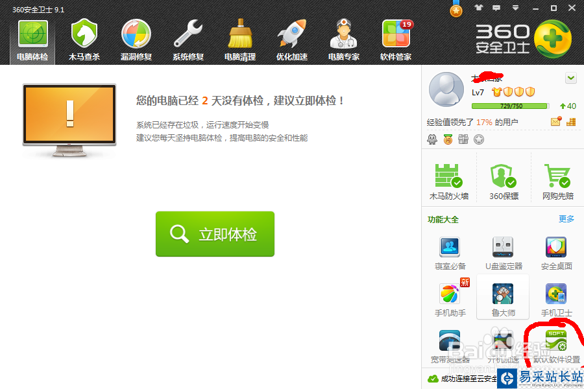Click the 360安全卫士 logo
The image size is (584, 389).
(x=523, y=39)
